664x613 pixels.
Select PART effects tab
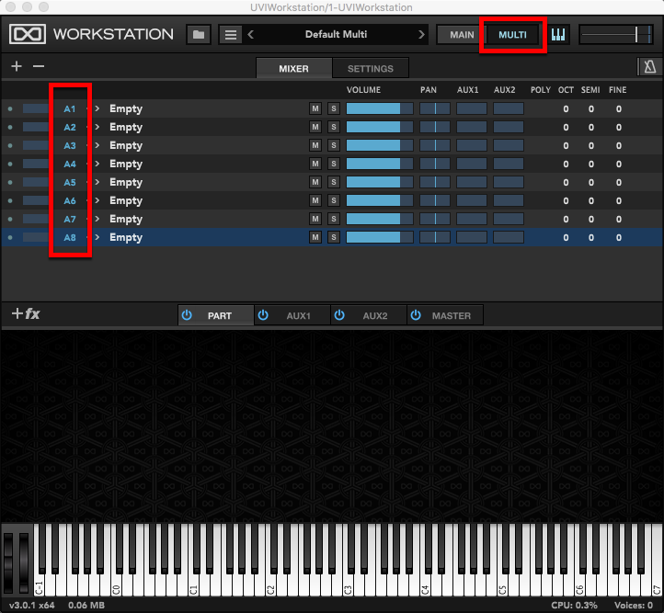click(216, 315)
